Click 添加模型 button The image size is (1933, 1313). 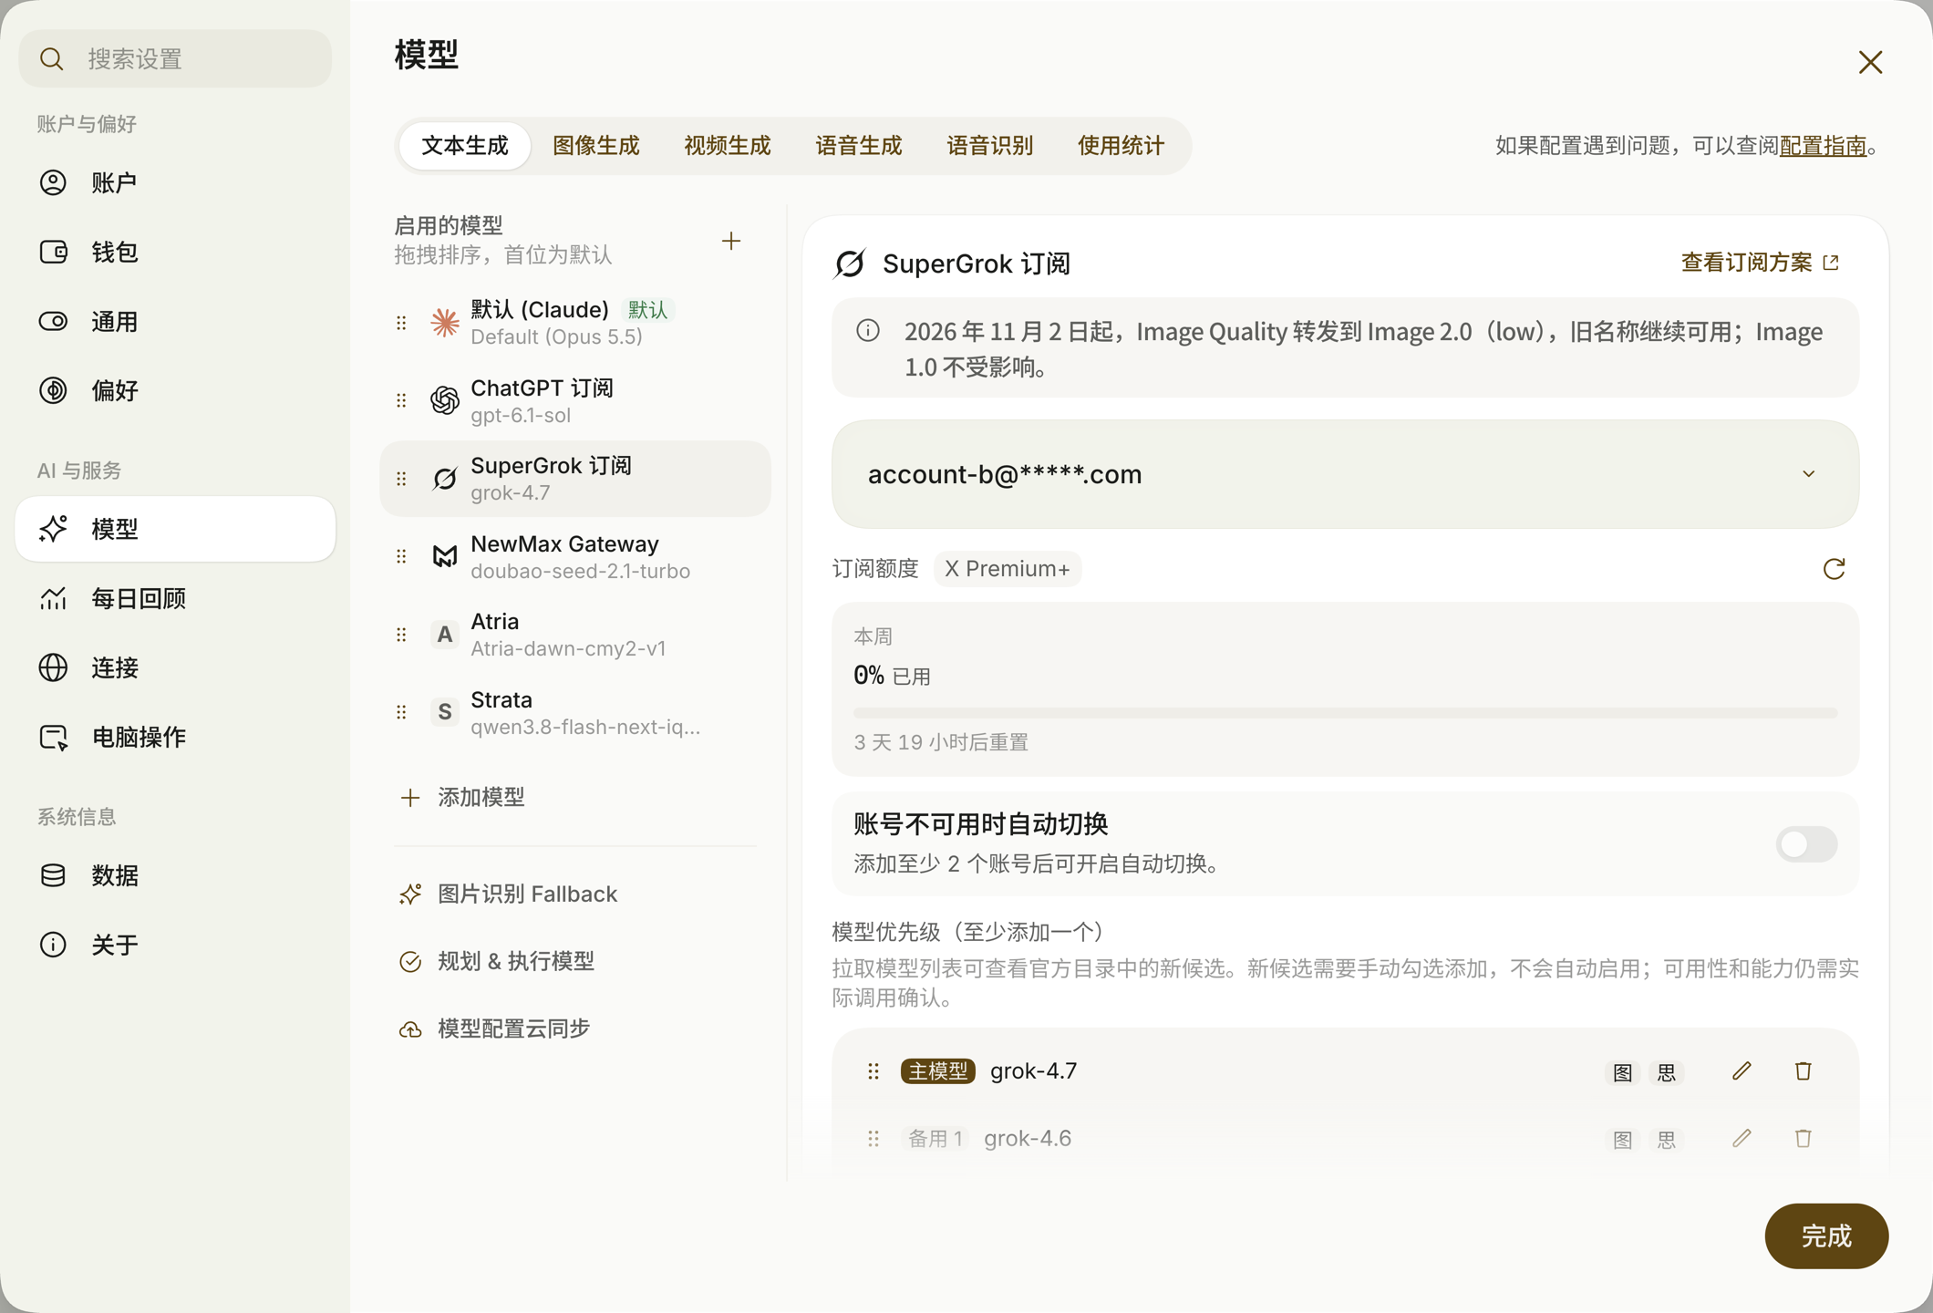(x=462, y=797)
